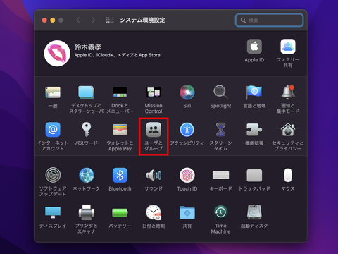Go back with the left chevron
This screenshot has height=254, width=338.
click(x=78, y=20)
